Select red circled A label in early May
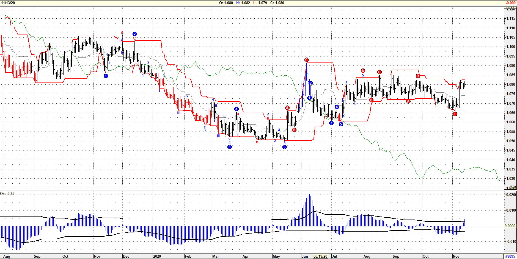 pyautogui.click(x=287, y=108)
